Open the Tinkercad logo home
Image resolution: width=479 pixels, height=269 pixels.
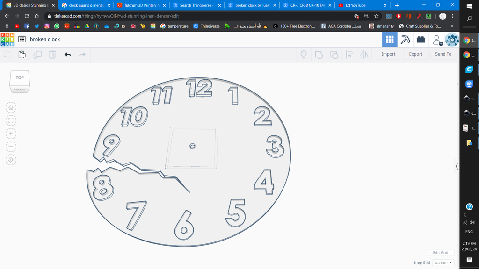pos(7,40)
